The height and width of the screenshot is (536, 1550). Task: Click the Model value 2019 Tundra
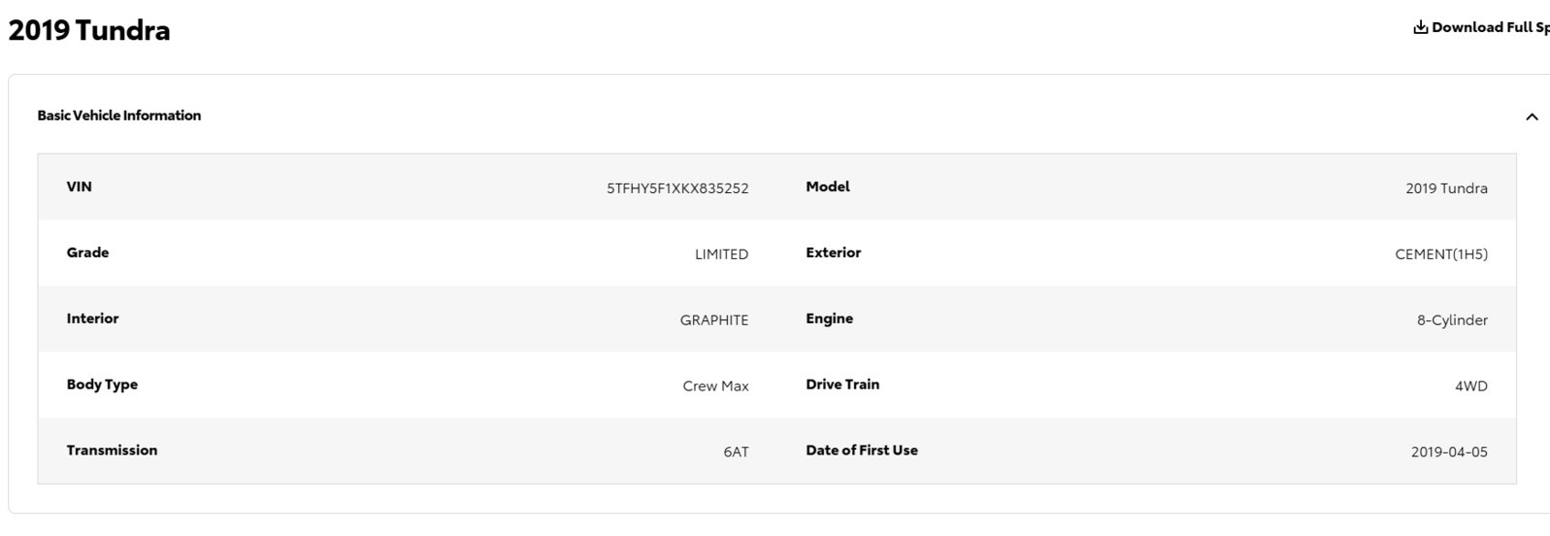coord(1446,188)
